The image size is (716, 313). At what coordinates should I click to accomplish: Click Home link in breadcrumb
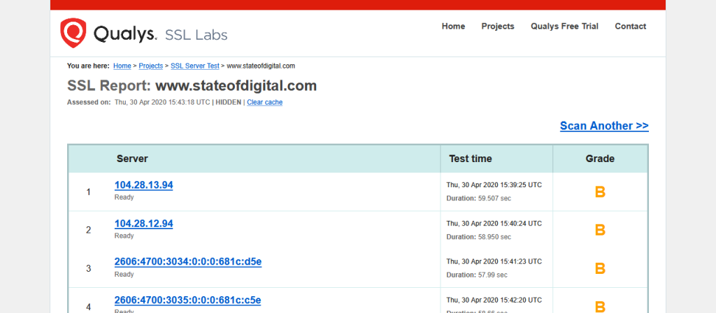pos(122,66)
